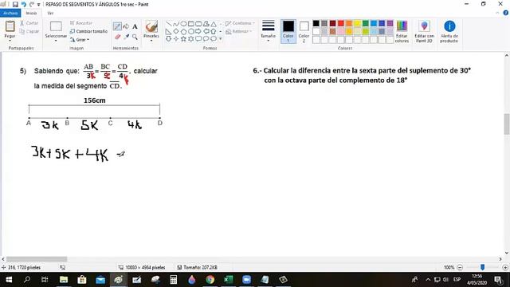The image size is (510, 287).
Task: Choose the Triangle shape
Action: tap(214, 24)
